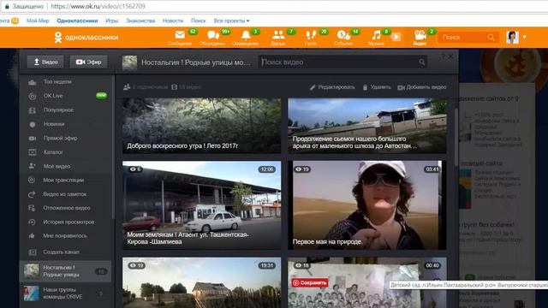The height and width of the screenshot is (308, 548).
Task: Click the Игры link
Action: pos(112,21)
